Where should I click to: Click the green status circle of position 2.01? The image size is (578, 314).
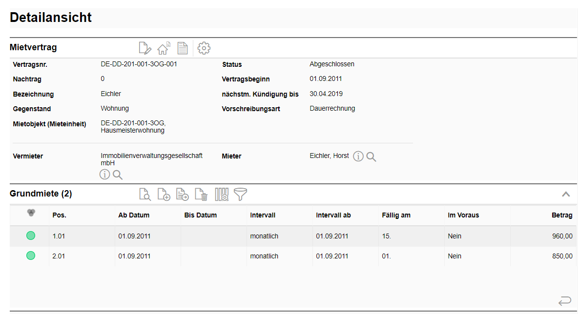31,255
